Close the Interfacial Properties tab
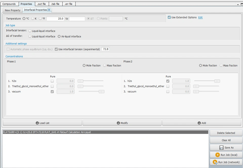This screenshot has height=168, width=243. click(49, 10)
